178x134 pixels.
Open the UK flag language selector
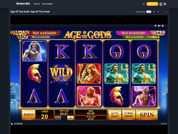pos(165,4)
